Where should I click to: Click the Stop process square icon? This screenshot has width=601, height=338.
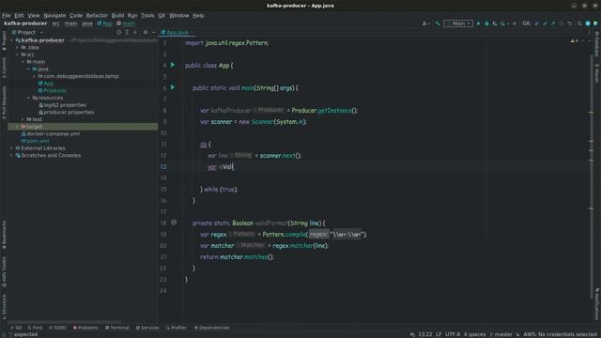[515, 23]
